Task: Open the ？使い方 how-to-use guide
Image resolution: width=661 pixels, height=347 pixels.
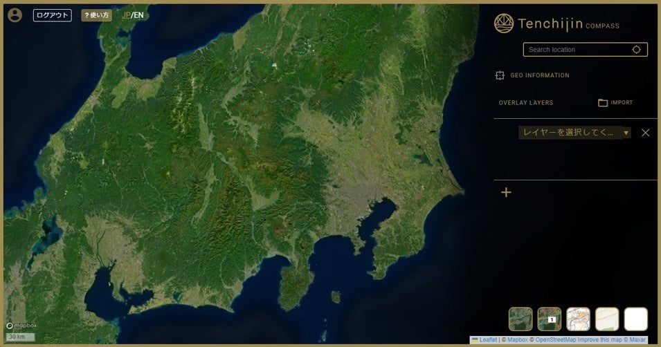Action: 96,15
